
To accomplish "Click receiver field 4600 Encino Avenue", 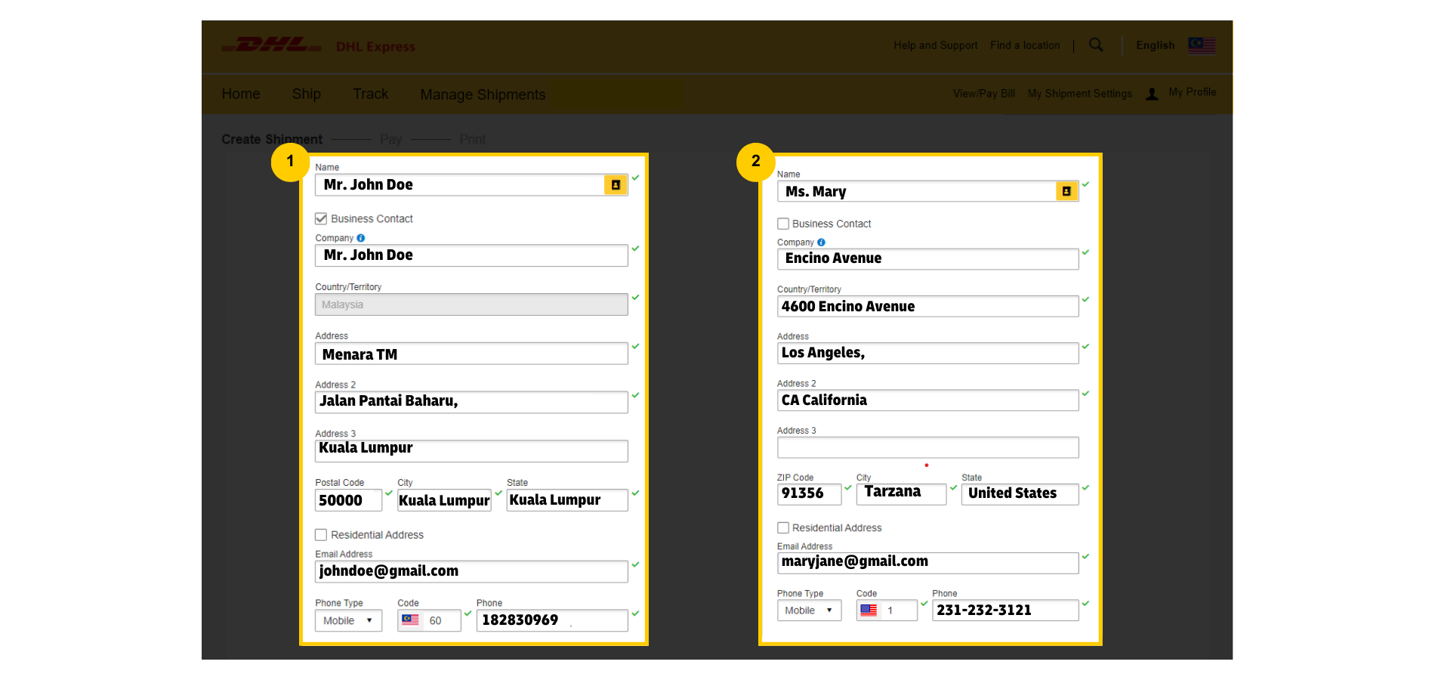I will [927, 306].
